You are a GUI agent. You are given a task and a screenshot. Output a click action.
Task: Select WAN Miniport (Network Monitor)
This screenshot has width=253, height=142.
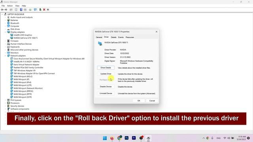pos(28,88)
